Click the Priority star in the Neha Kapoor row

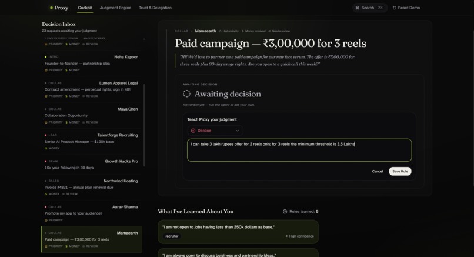(x=46, y=70)
